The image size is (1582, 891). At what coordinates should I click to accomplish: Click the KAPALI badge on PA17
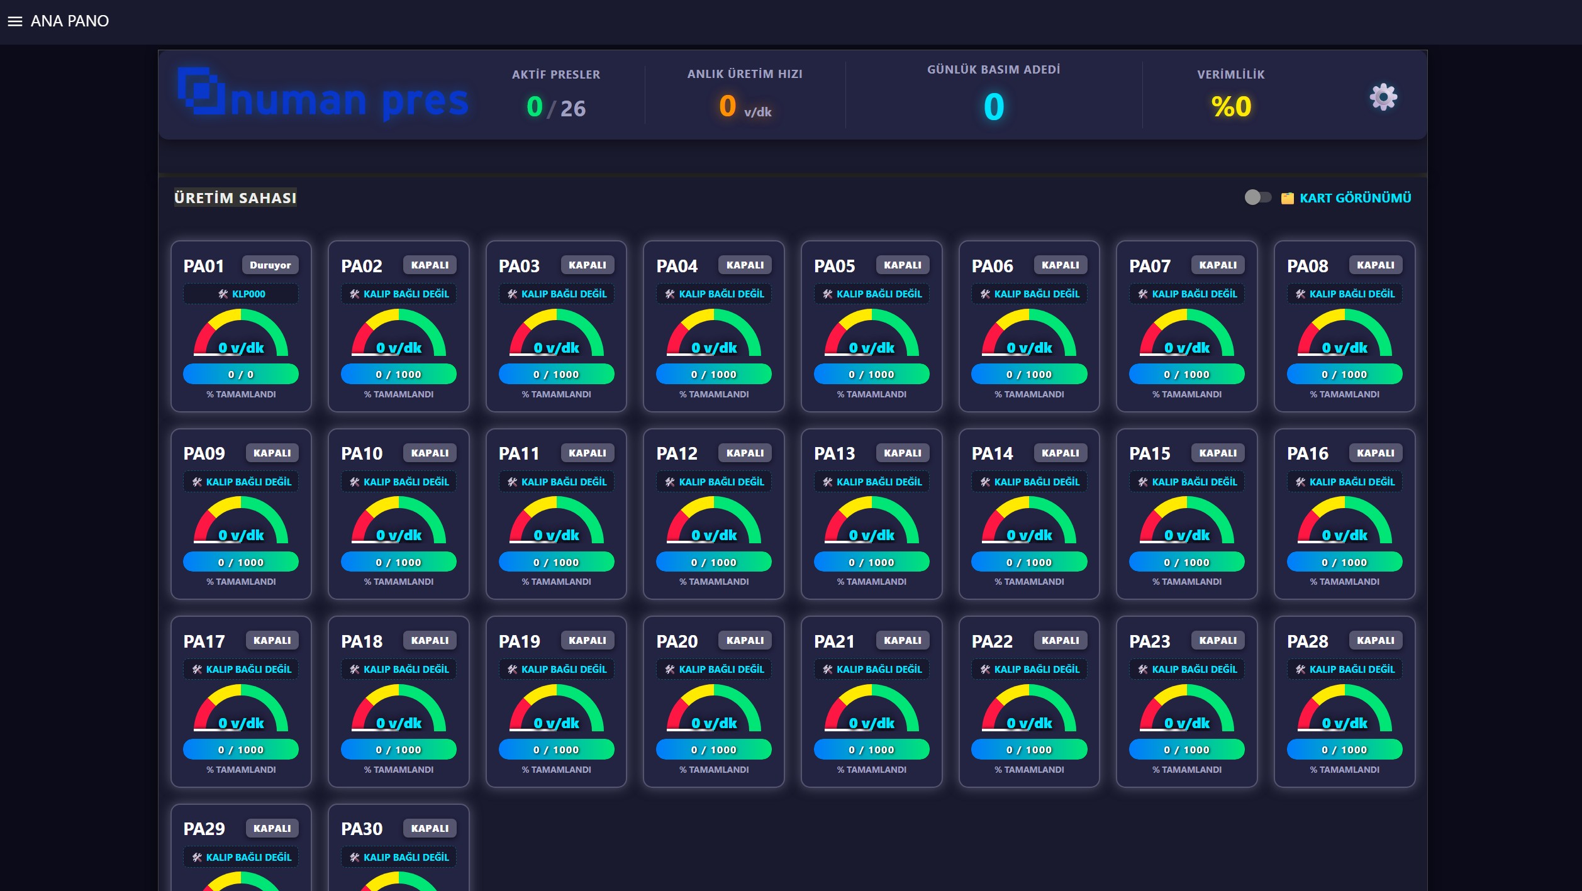[272, 641]
